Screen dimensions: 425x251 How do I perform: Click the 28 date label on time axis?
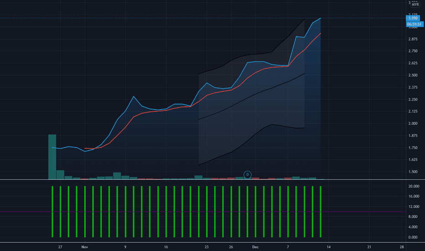(x=402, y=247)
